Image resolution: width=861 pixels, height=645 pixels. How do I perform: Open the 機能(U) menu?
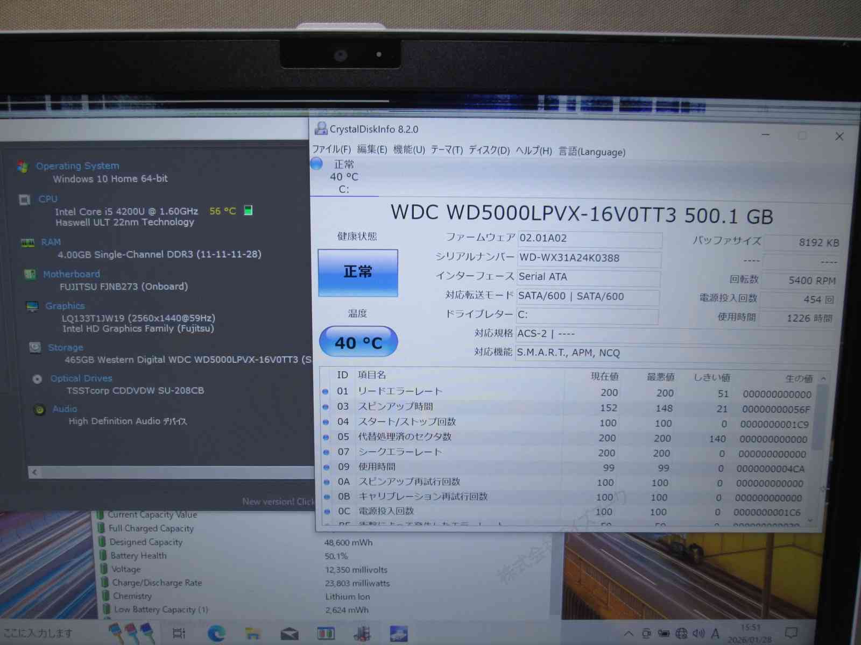tap(409, 149)
